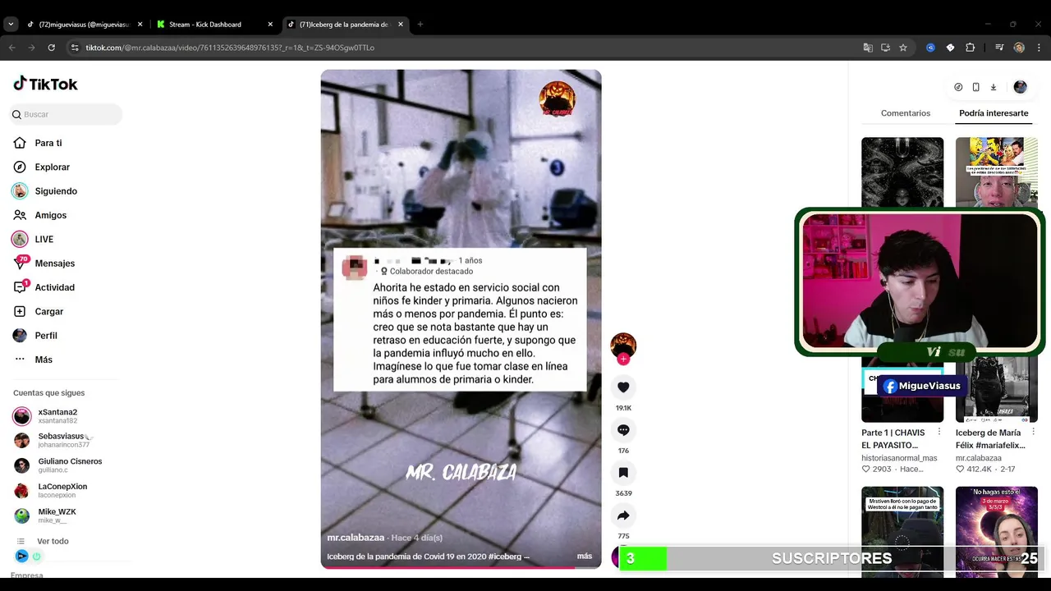Open Iceberg de María Félix title
The image size is (1051, 591).
pos(990,439)
